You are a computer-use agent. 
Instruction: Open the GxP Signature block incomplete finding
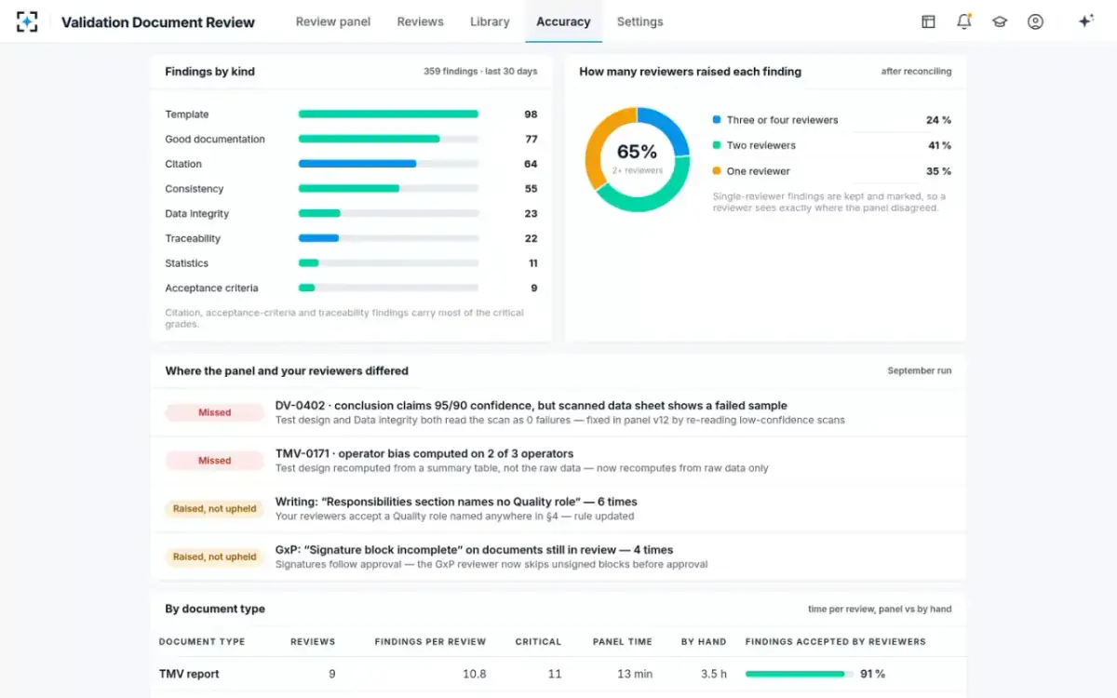474,550
